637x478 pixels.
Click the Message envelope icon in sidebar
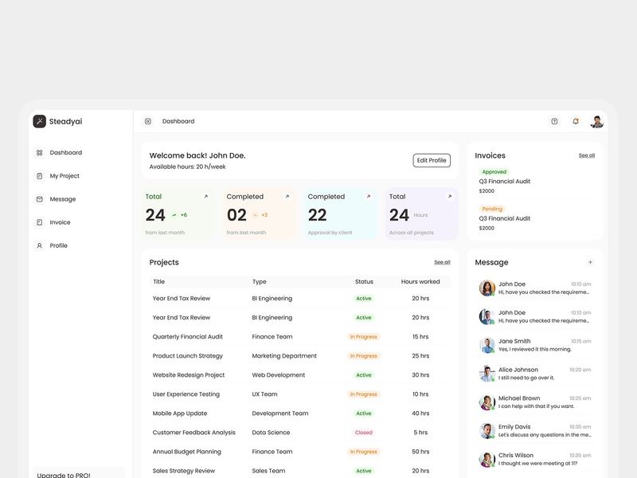40,198
